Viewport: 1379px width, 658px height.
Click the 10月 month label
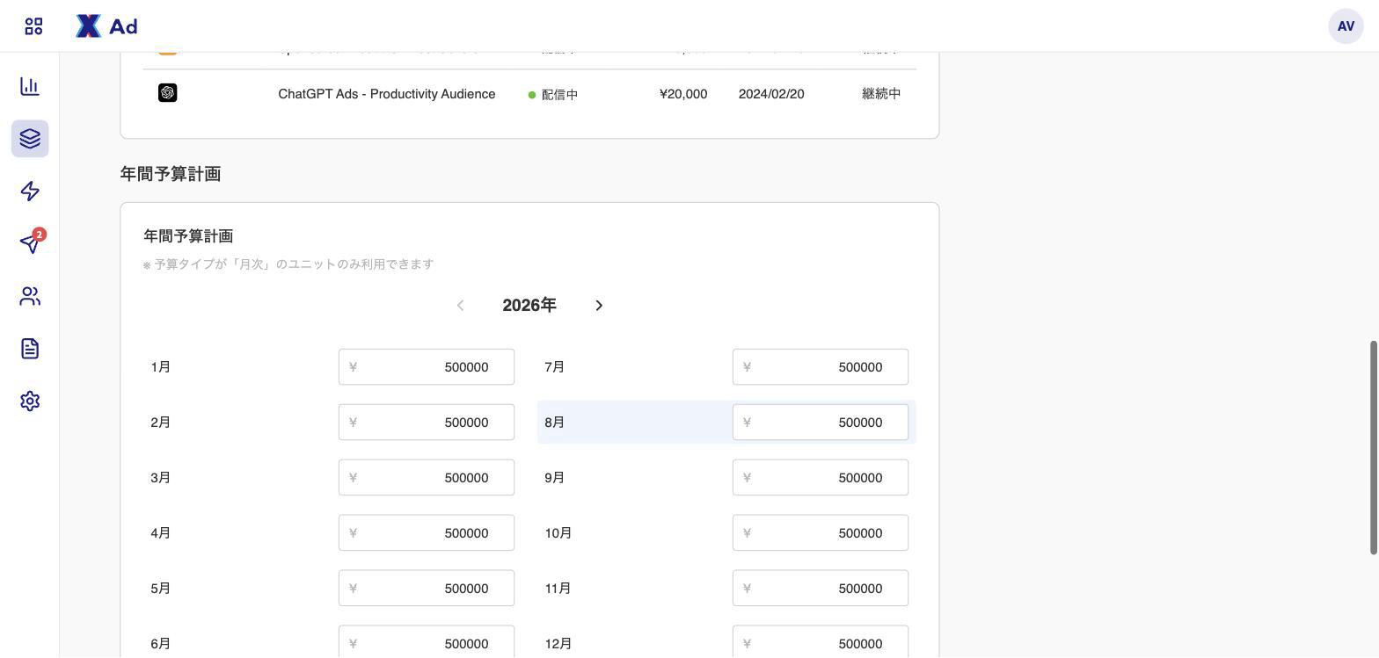point(558,533)
